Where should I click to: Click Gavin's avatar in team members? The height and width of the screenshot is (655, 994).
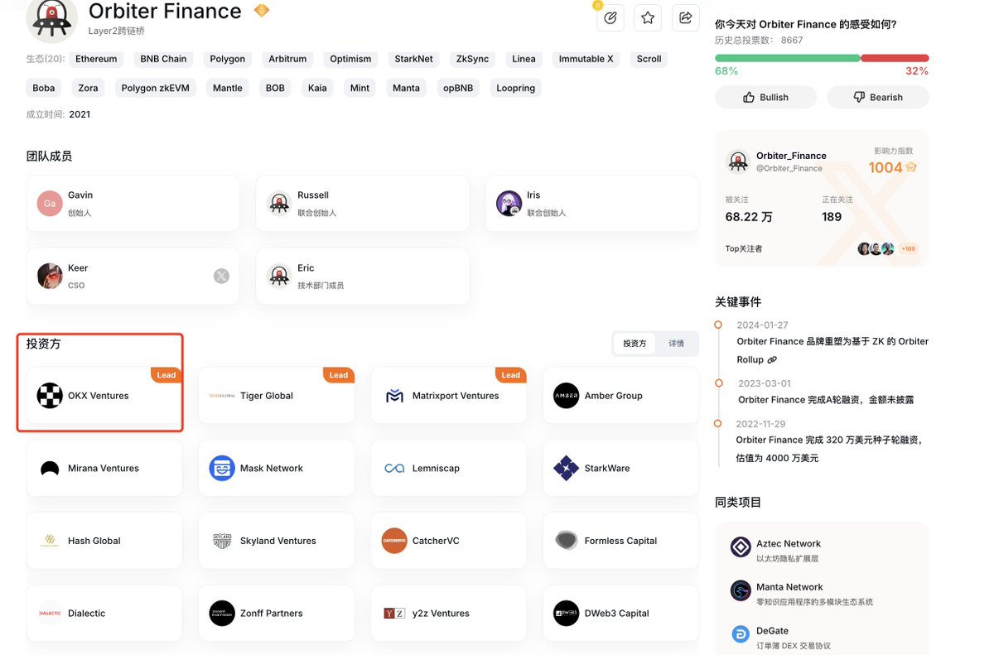[50, 203]
